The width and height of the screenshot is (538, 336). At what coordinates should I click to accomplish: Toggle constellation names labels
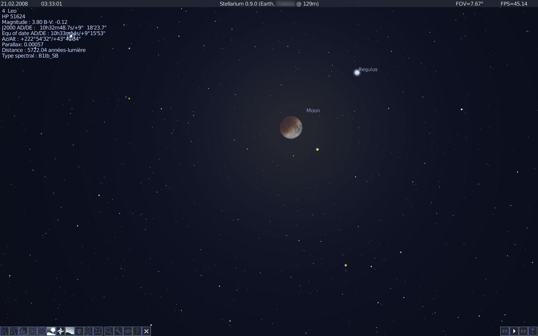click(14, 331)
